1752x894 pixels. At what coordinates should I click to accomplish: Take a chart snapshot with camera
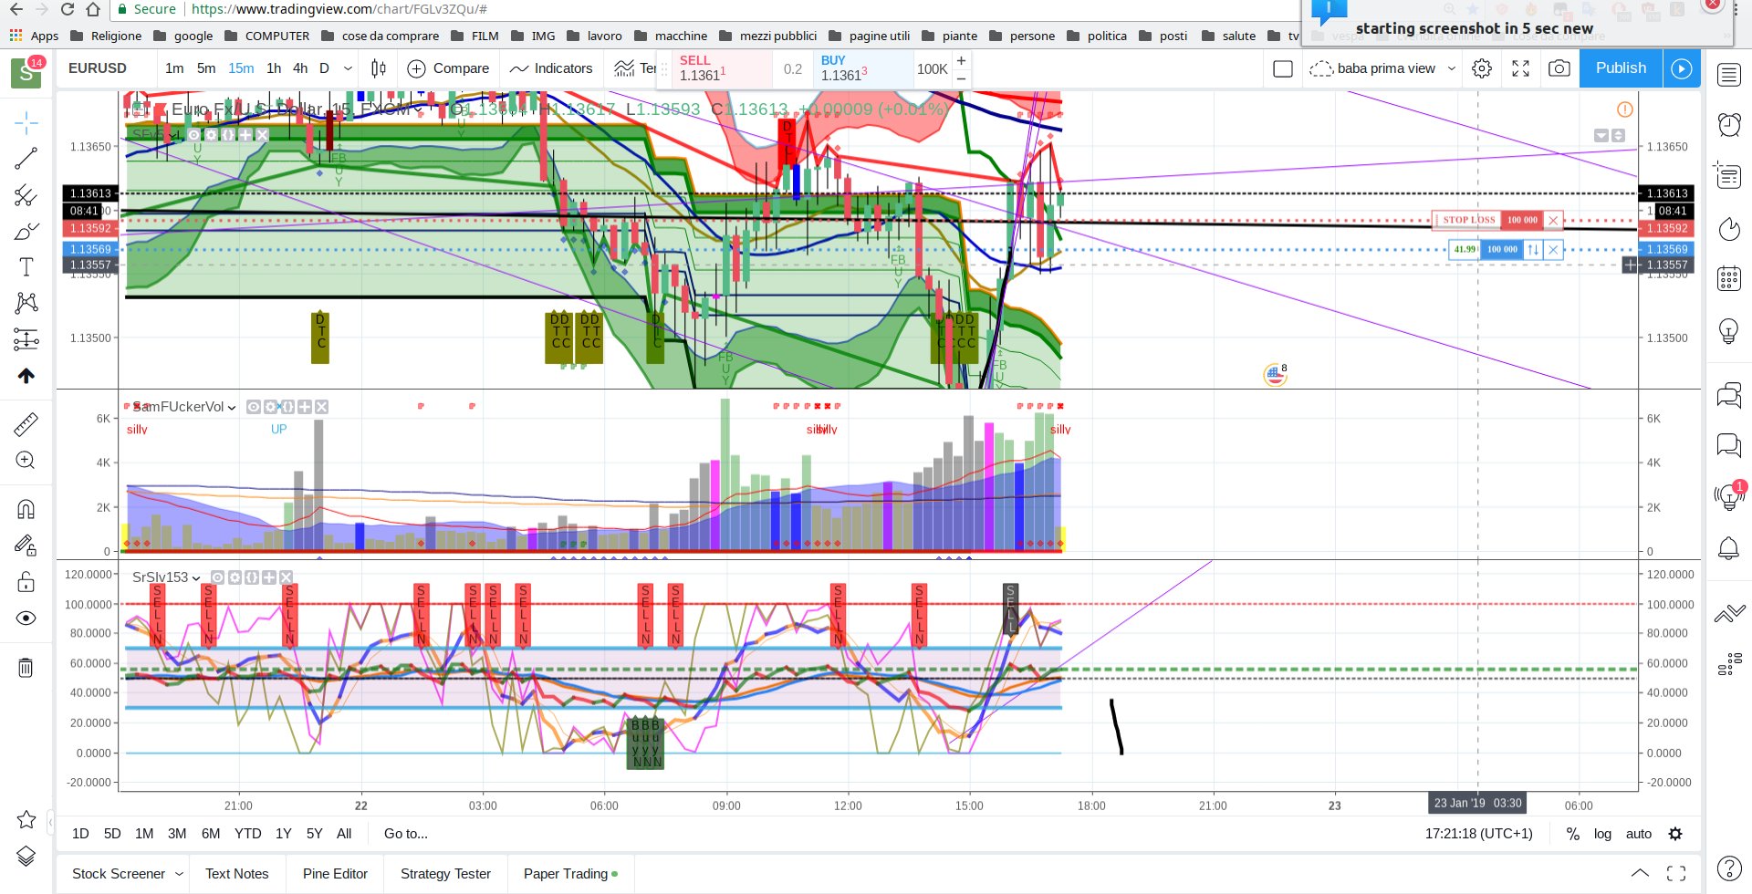pos(1559,68)
